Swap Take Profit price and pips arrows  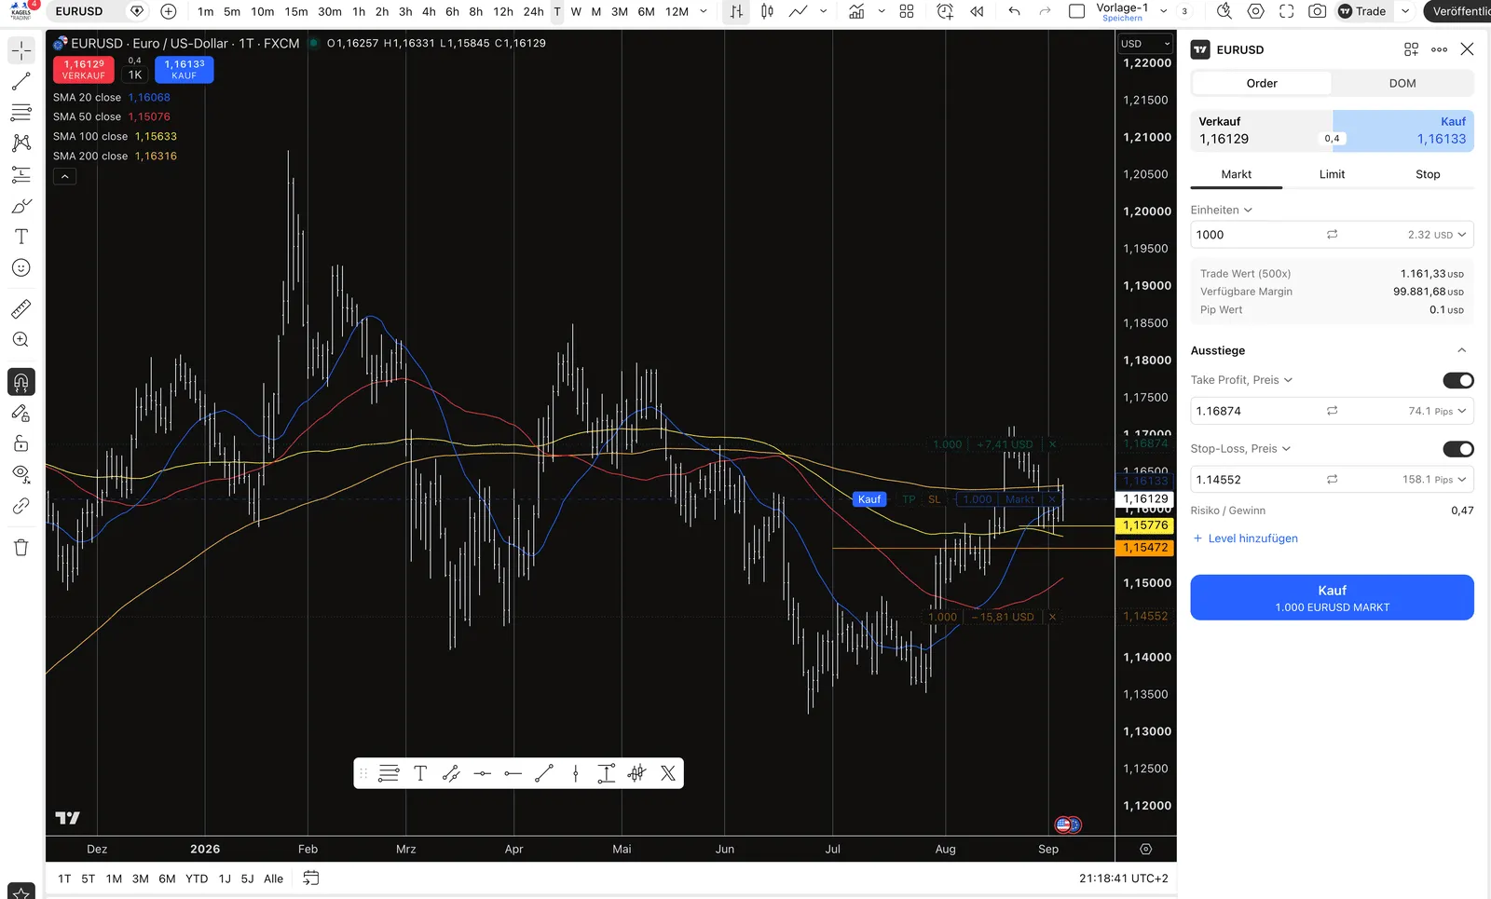tap(1333, 411)
